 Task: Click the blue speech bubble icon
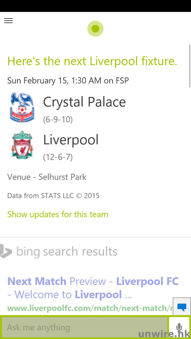coord(182,307)
